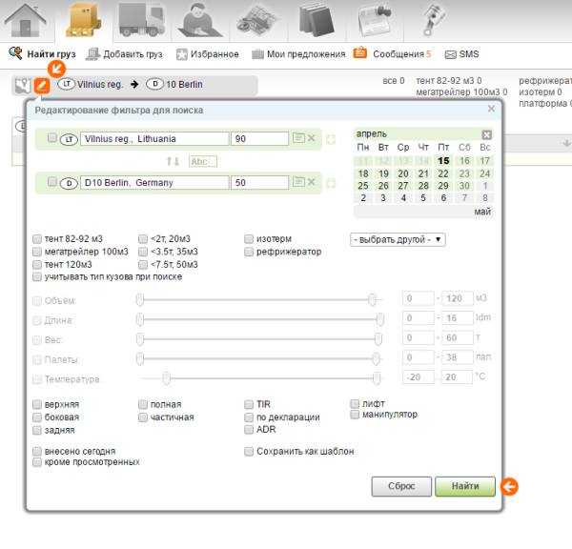Swap origin and destination arrows
Viewport: 572px width, 549px height.
[x=173, y=161]
